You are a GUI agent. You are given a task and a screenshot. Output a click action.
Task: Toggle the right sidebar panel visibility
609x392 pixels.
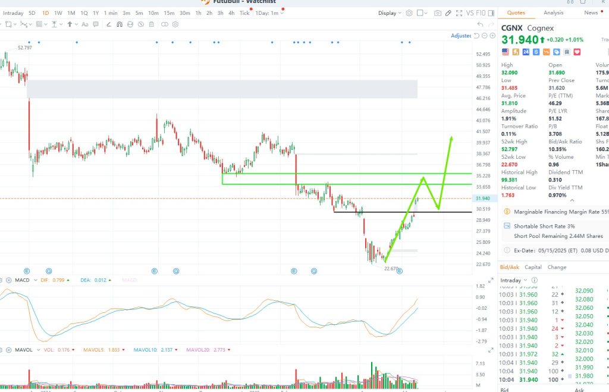click(491, 13)
